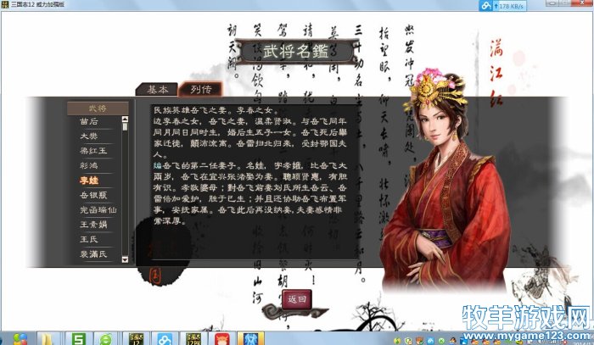Pick 裴满氏 at the list bottom
This screenshot has width=594, height=345.
[x=93, y=254]
